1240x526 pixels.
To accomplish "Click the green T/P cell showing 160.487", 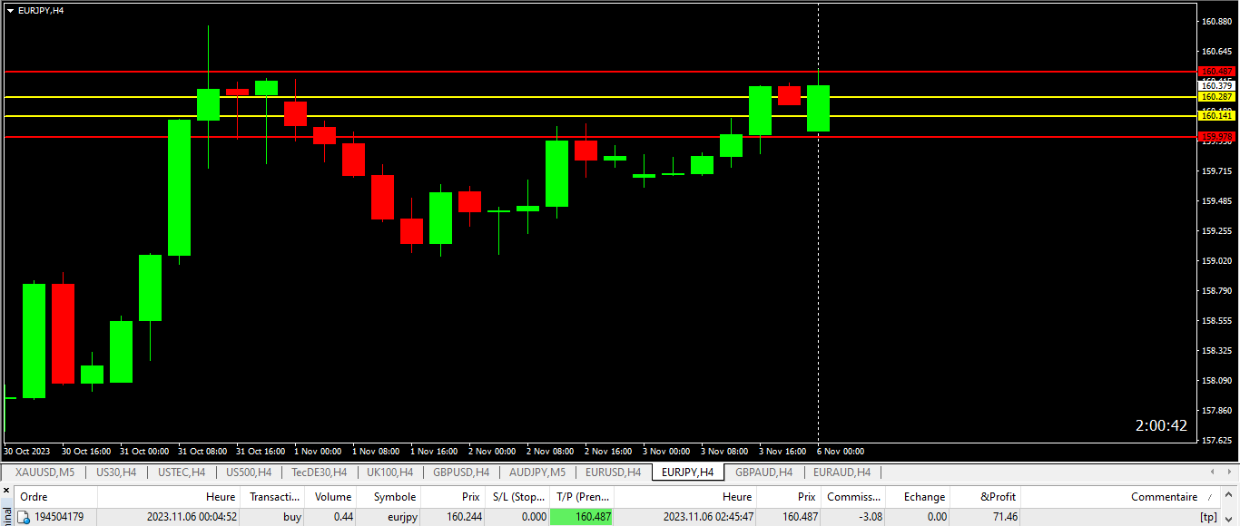I will click(581, 517).
